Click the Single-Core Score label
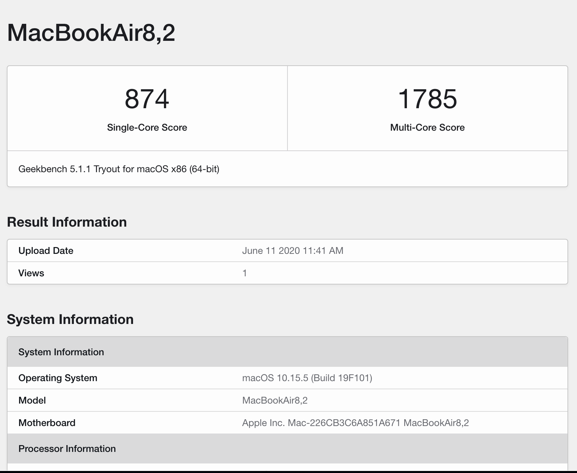577x473 pixels. coord(147,127)
